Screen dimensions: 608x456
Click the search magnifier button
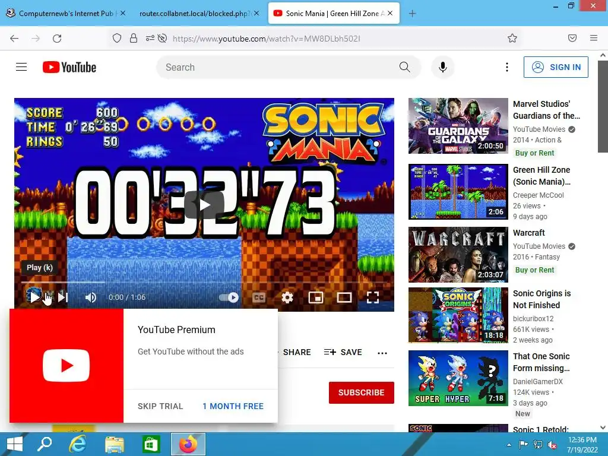tap(404, 67)
